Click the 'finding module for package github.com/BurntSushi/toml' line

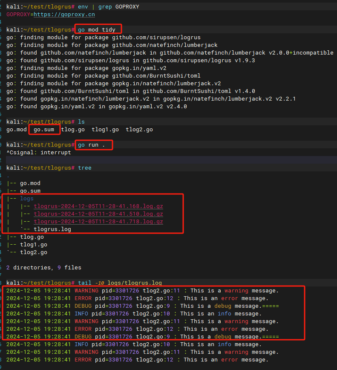(x=104, y=76)
